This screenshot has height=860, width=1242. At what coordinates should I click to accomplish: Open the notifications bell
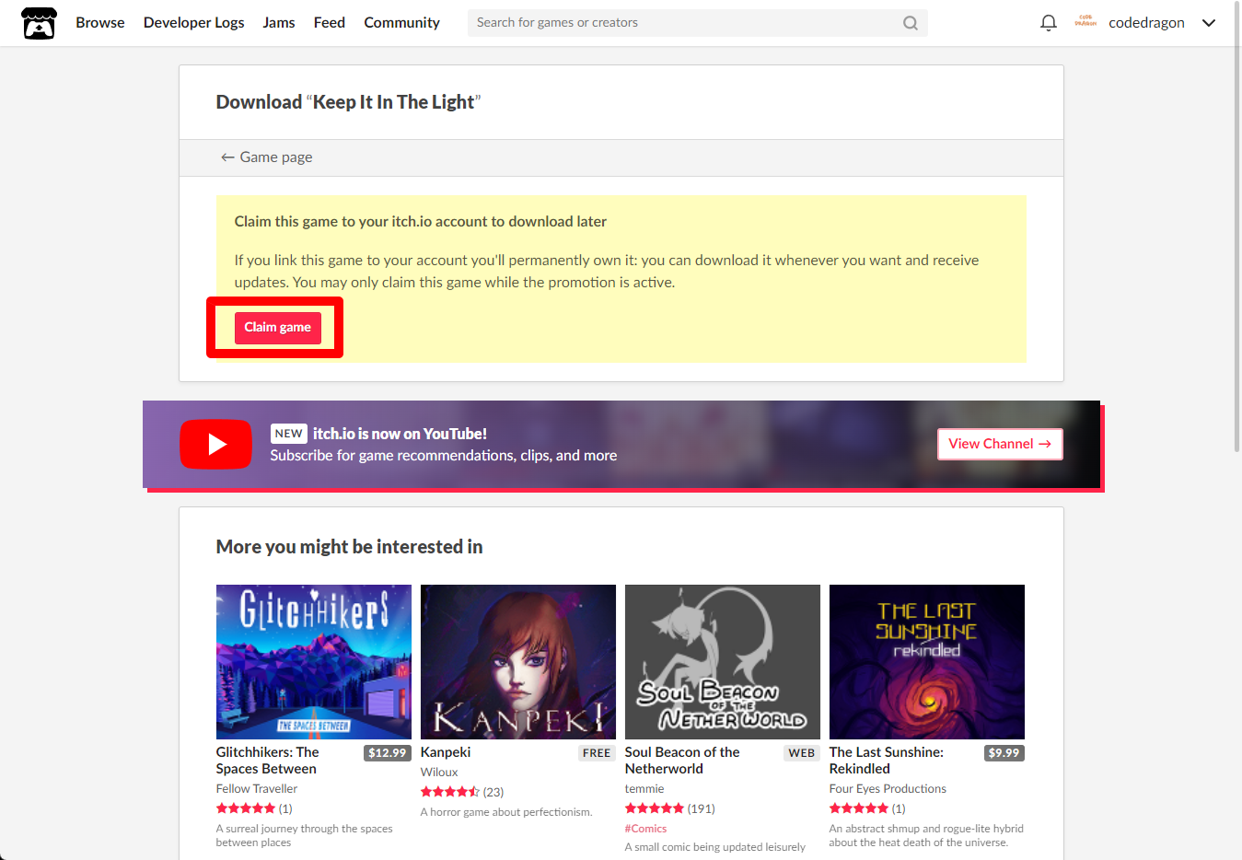1048,23
